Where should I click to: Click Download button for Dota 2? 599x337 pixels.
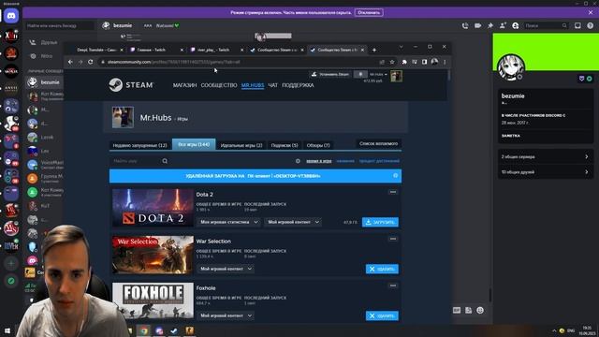pyautogui.click(x=380, y=222)
